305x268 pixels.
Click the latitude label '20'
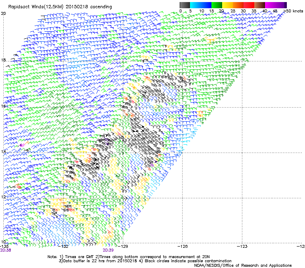[3, 14]
